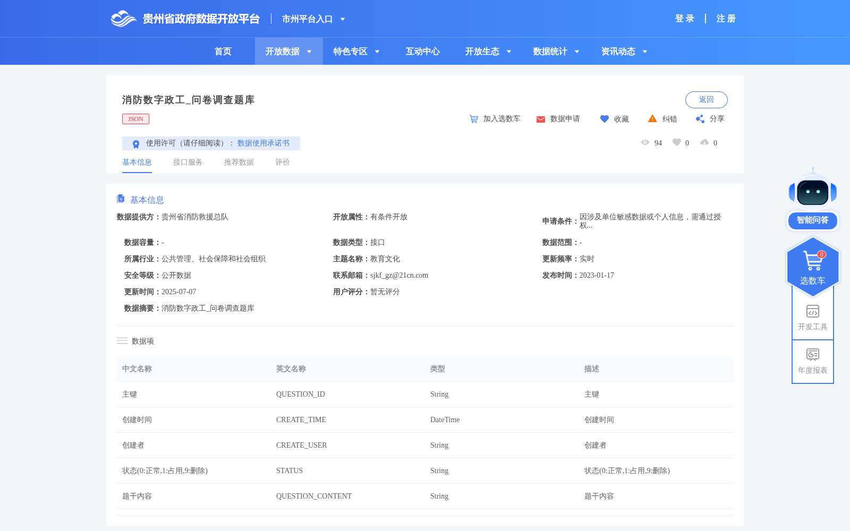Open 互动中心 in navigation bar

point(423,52)
